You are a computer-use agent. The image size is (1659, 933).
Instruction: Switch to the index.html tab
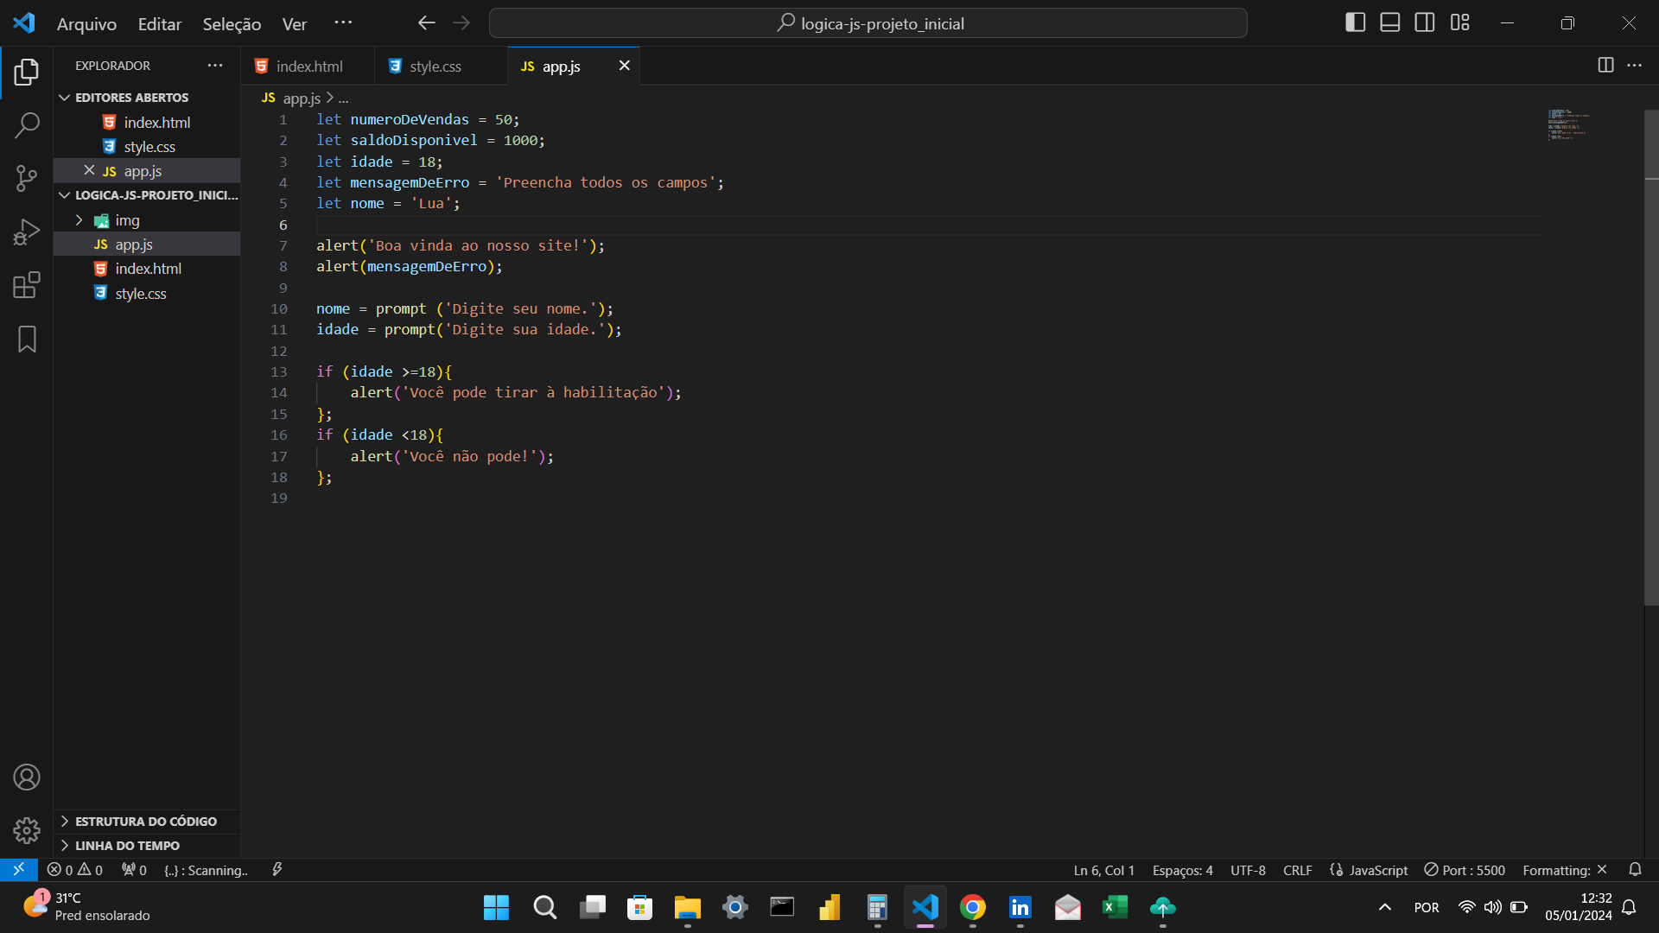[x=308, y=66]
